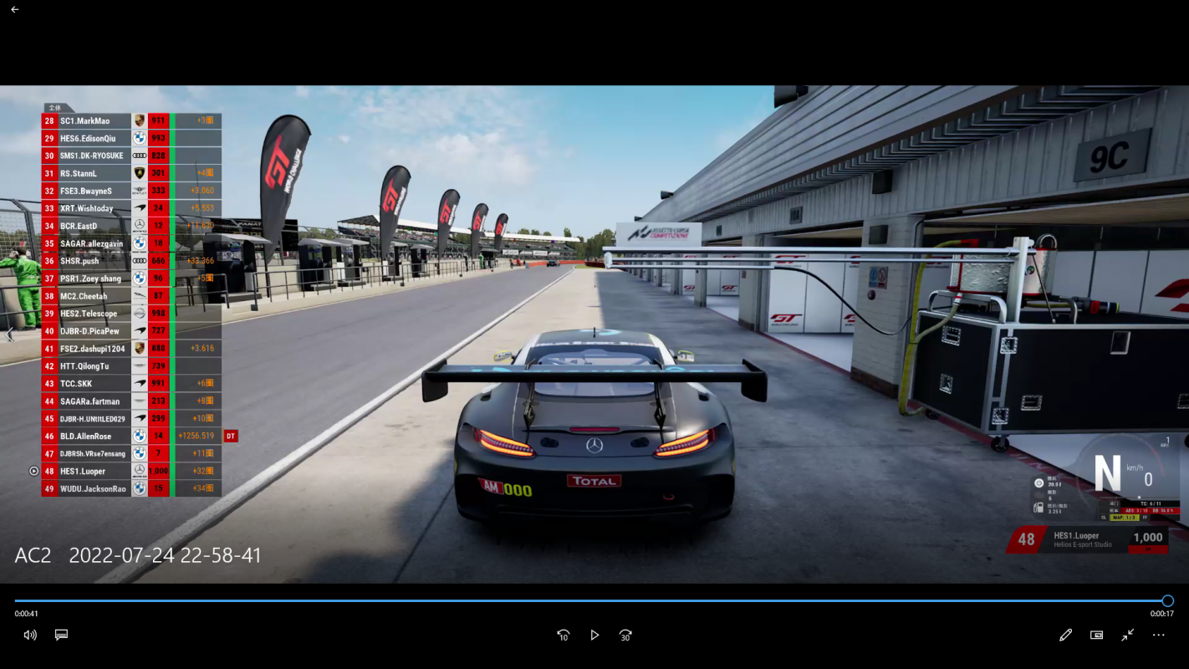Go to previous item using left chevron

click(10, 334)
